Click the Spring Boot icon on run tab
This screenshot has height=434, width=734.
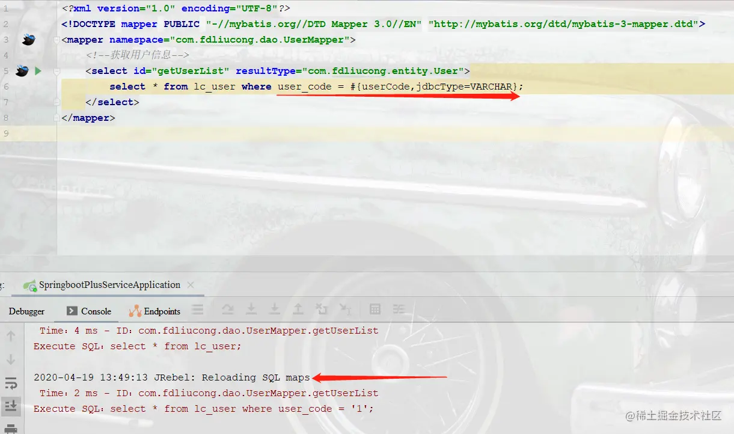[x=29, y=286]
